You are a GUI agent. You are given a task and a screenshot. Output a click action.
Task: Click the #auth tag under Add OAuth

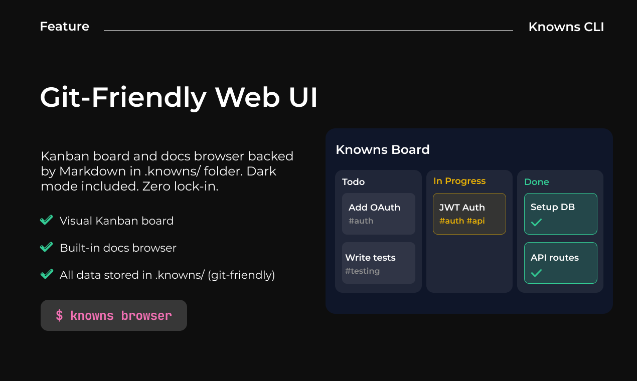(x=361, y=221)
